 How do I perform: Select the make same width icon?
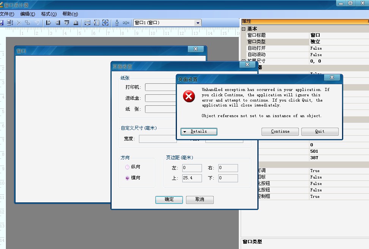[x=87, y=23]
